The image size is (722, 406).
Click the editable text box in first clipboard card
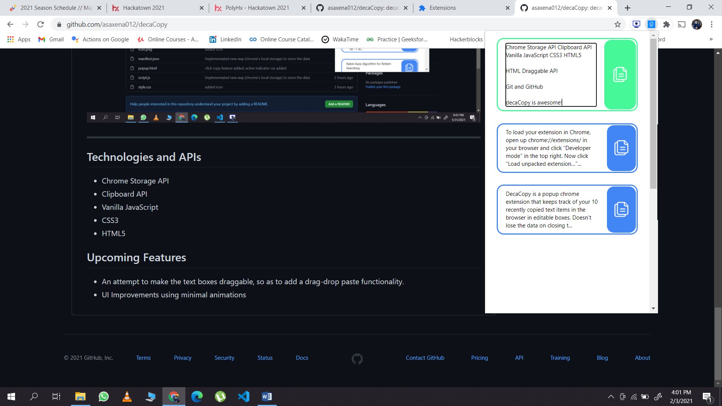pyautogui.click(x=551, y=75)
